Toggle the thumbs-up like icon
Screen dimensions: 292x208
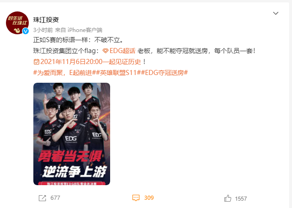[x=228, y=198]
